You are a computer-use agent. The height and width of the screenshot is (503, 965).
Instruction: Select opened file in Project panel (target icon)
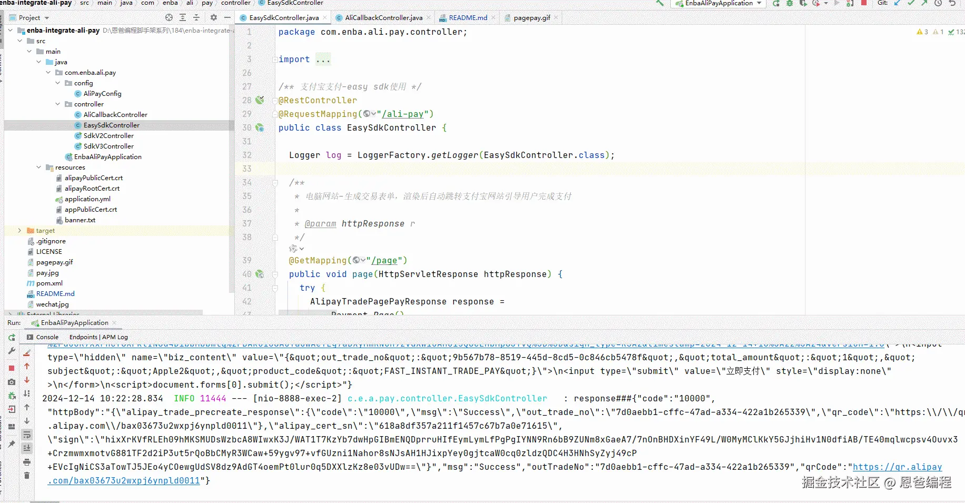click(169, 17)
